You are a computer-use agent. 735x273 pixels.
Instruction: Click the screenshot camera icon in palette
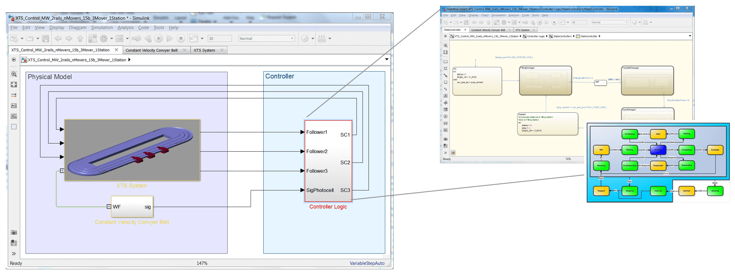tap(14, 232)
